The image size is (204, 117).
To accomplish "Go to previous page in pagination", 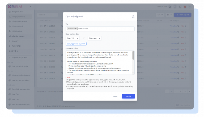I will click(167, 91).
